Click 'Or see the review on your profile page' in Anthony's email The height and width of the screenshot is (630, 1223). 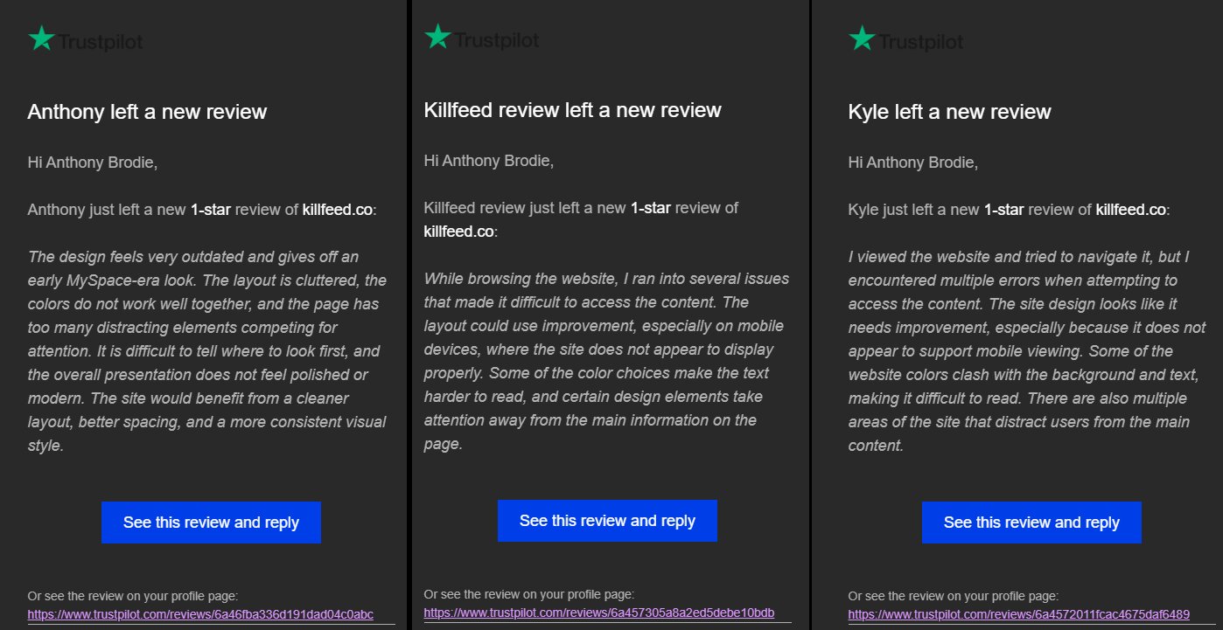pyautogui.click(x=133, y=596)
